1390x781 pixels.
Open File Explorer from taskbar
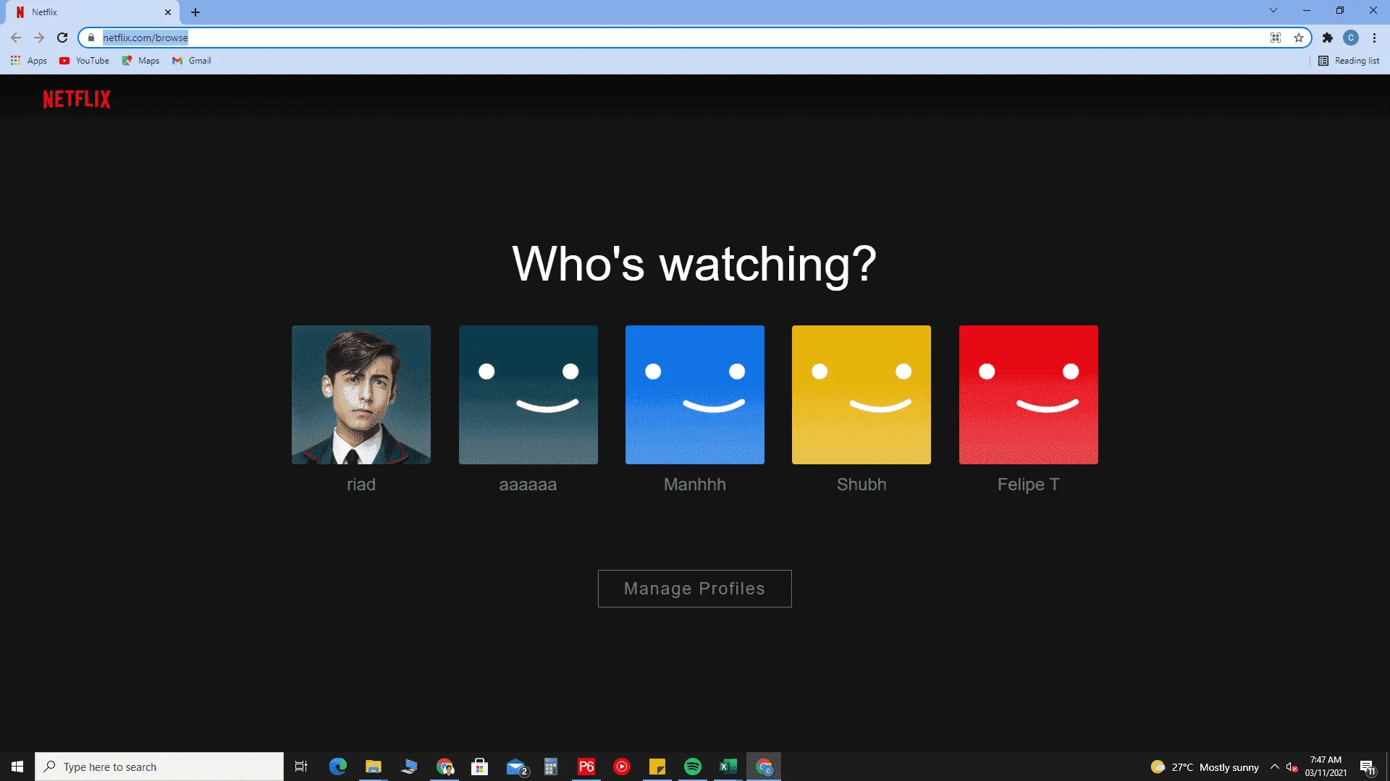(x=374, y=767)
